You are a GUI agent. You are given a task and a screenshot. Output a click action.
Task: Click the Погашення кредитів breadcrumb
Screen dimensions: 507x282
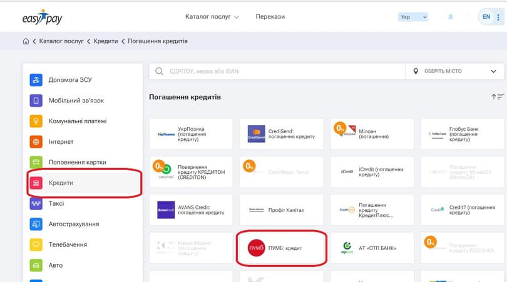pyautogui.click(x=158, y=41)
